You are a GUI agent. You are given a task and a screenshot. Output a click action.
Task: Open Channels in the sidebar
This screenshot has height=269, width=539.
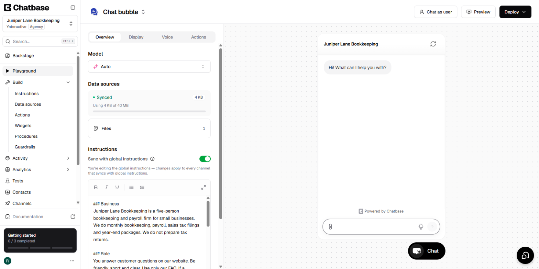point(38,203)
